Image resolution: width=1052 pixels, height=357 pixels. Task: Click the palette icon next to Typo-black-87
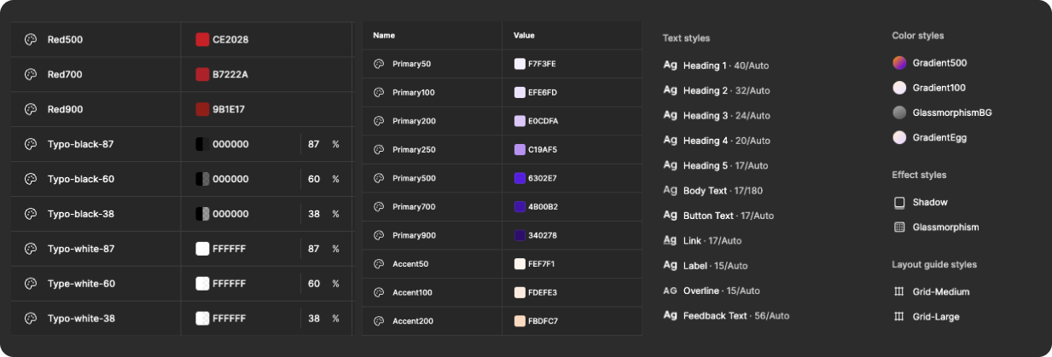pos(30,145)
